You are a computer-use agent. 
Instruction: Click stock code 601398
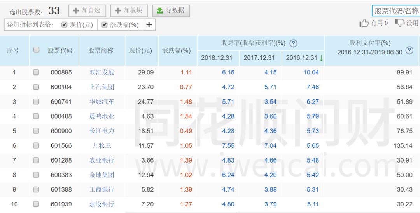[x=61, y=190]
